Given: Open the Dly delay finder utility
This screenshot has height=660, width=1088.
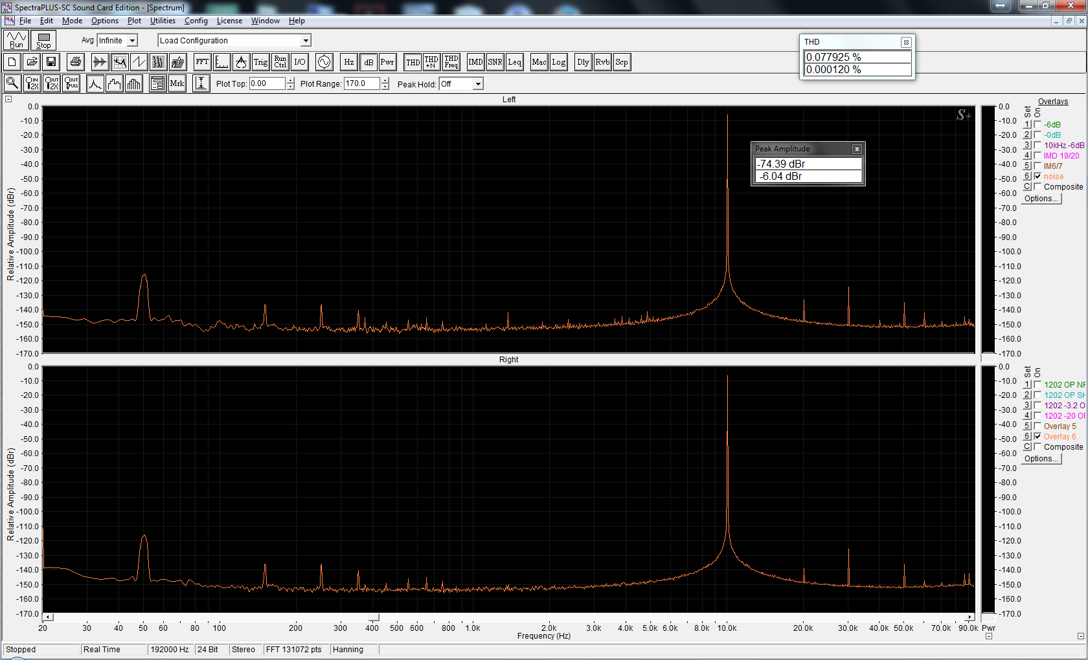Looking at the screenshot, I should tap(583, 62).
